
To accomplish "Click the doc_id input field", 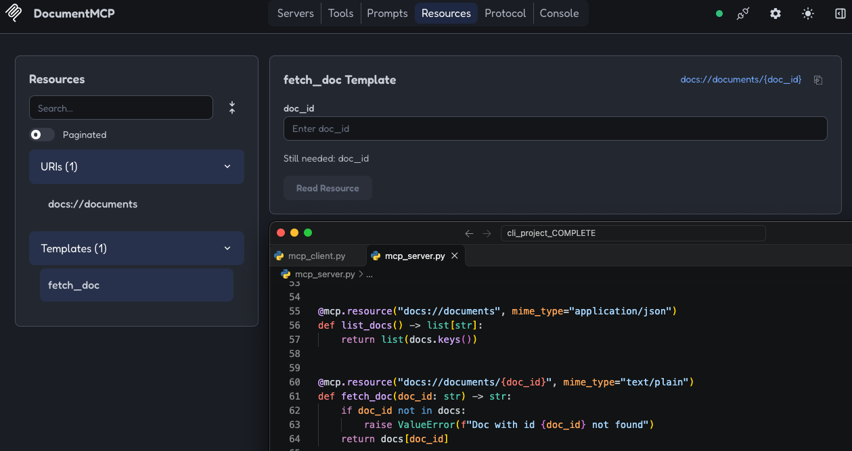I will tap(555, 128).
